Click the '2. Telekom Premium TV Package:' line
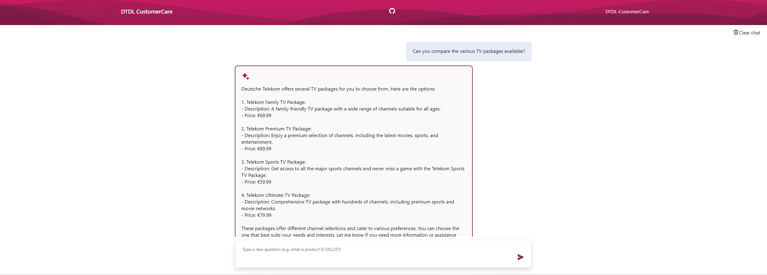The image size is (767, 275). (x=276, y=129)
